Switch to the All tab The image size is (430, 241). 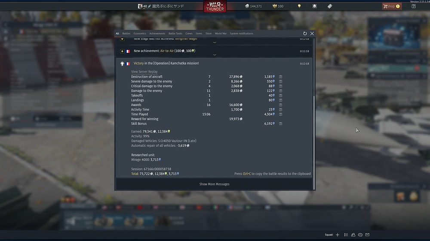point(117,33)
